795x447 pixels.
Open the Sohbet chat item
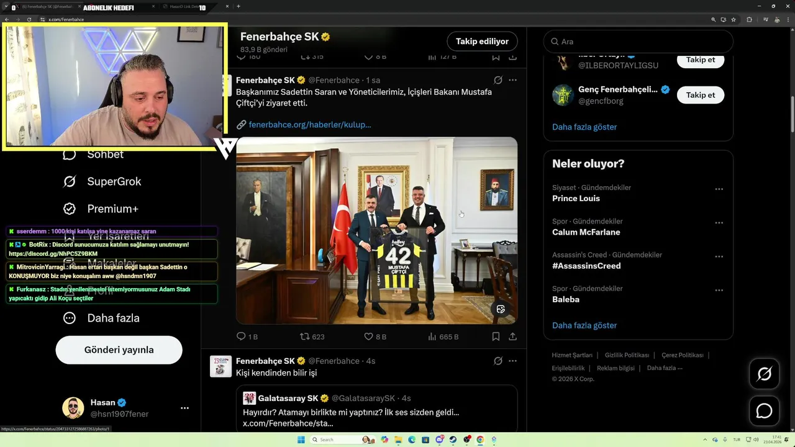93,154
